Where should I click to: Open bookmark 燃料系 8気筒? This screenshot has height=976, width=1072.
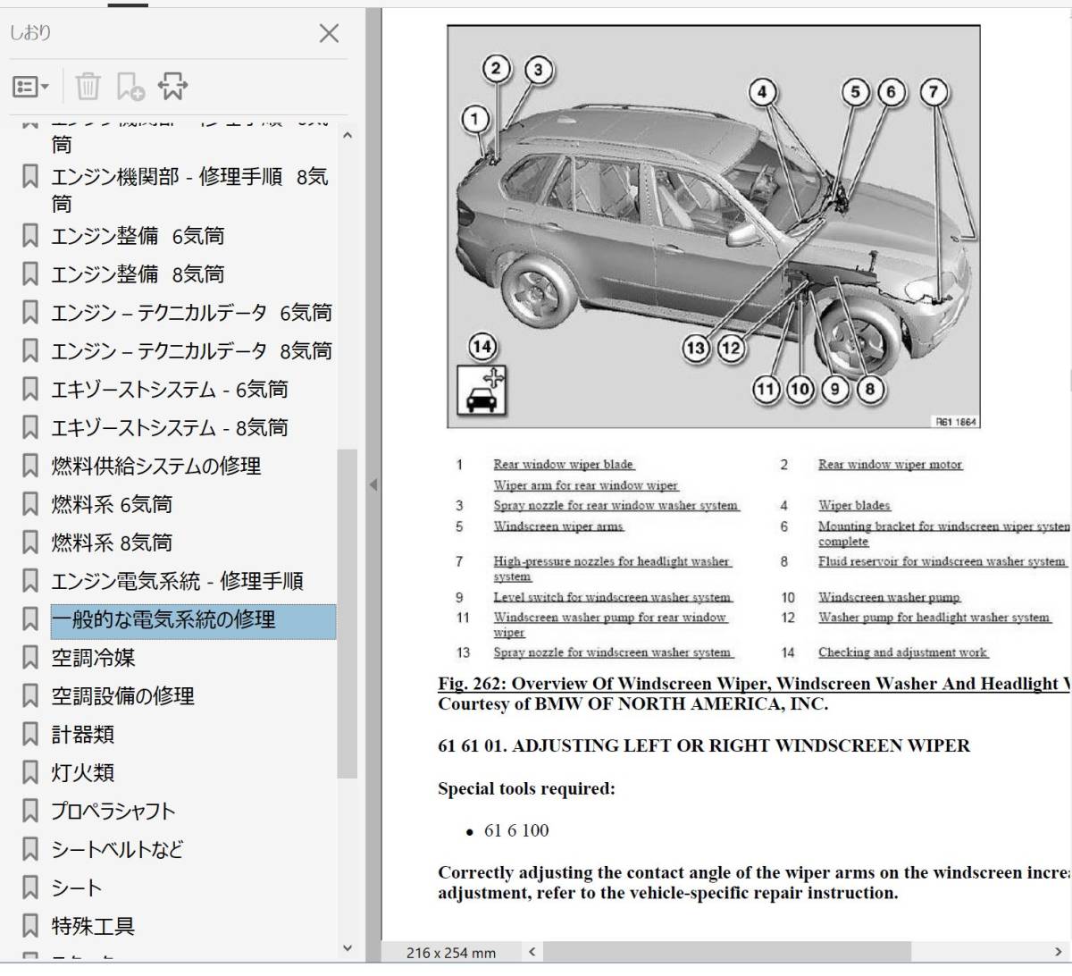pos(112,543)
